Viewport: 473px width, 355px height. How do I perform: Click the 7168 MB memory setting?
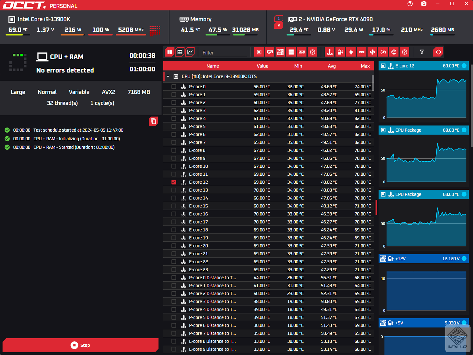coord(139,92)
